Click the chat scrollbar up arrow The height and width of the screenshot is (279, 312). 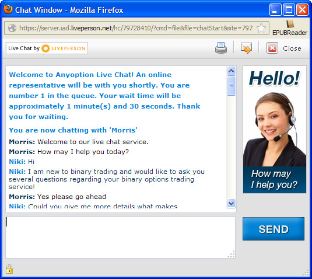click(231, 71)
